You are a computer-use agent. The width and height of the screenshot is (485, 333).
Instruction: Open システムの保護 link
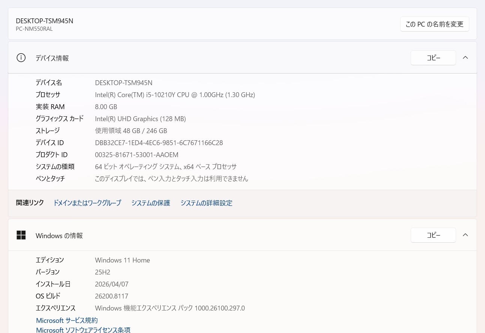(151, 203)
